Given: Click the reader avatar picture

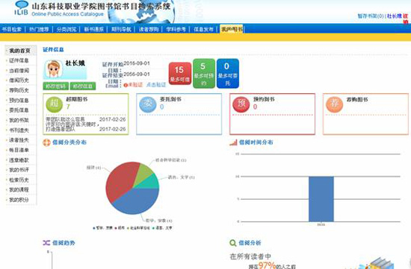Looking at the screenshot, I should (x=54, y=69).
